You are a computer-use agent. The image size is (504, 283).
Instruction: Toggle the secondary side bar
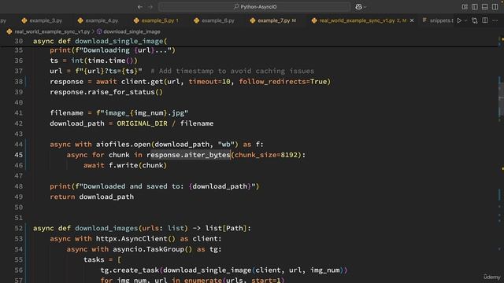pos(495,7)
